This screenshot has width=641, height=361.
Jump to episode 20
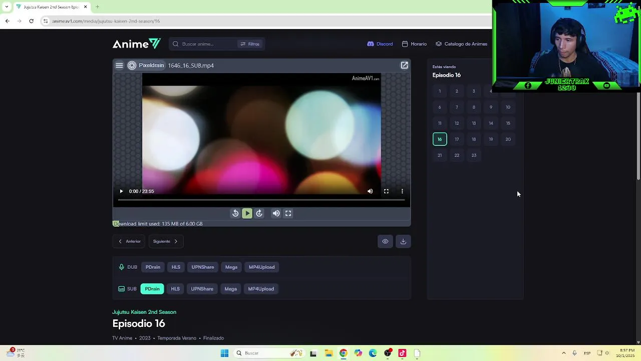508,139
